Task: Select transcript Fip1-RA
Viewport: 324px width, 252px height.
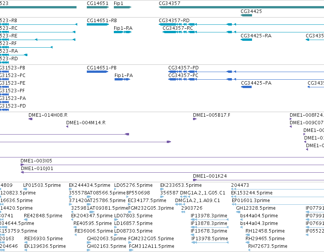Action: tap(123, 28)
